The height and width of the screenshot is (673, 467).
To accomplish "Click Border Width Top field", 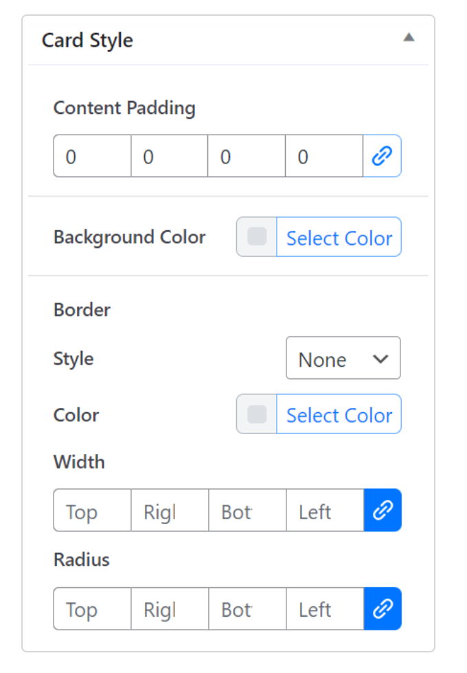I will (92, 510).
